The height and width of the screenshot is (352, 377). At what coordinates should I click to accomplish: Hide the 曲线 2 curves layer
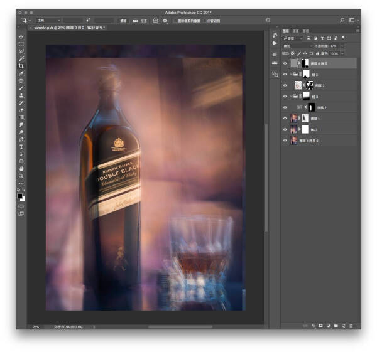point(285,107)
